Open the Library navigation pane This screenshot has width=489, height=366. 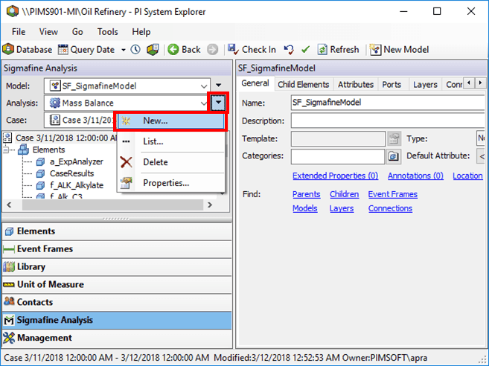pos(117,267)
